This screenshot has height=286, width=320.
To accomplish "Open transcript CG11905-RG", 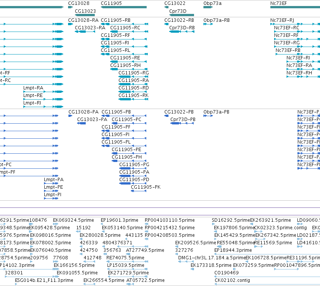I will [133, 73].
